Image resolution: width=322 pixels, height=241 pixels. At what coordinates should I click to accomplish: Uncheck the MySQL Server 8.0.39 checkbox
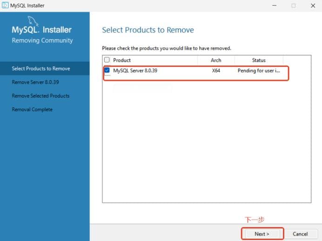pos(107,70)
